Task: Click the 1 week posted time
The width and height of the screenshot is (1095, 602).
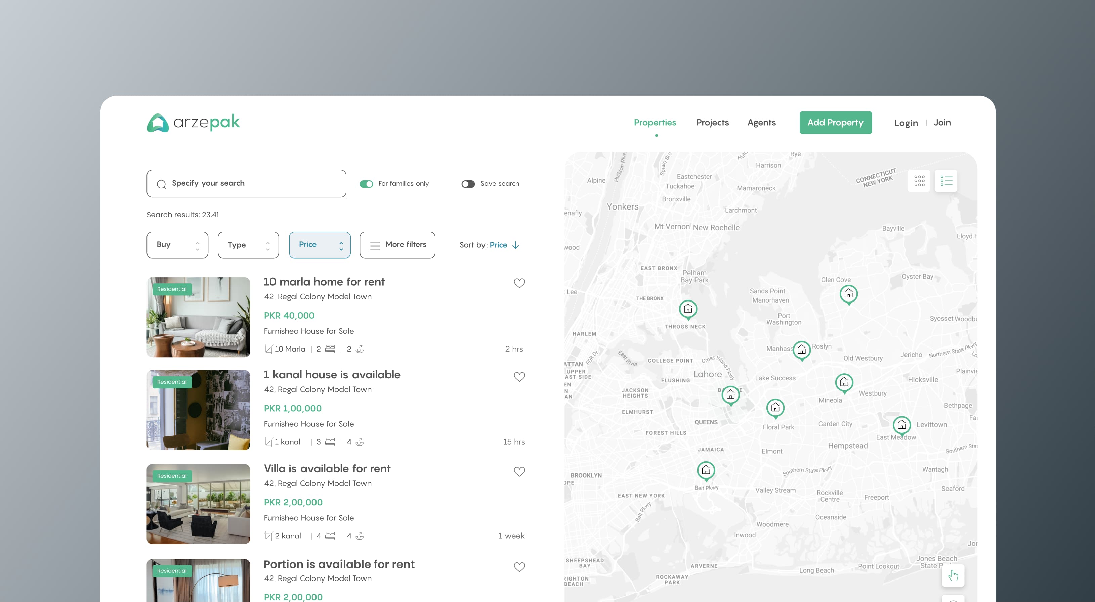Action: coord(511,536)
